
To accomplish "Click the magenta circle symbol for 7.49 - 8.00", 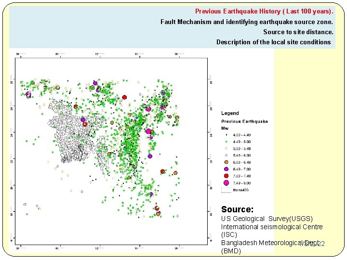I will coord(226,183).
